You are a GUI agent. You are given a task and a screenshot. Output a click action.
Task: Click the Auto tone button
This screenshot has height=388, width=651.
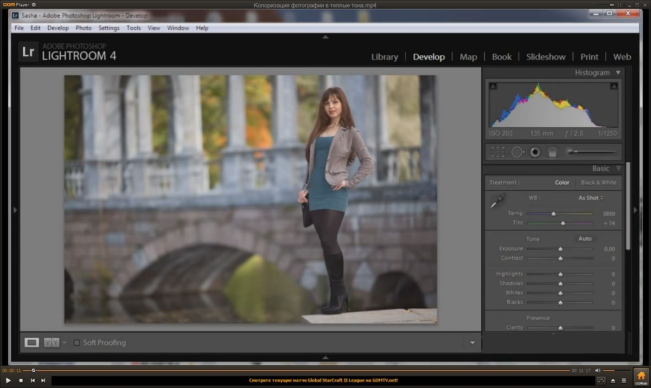point(585,238)
